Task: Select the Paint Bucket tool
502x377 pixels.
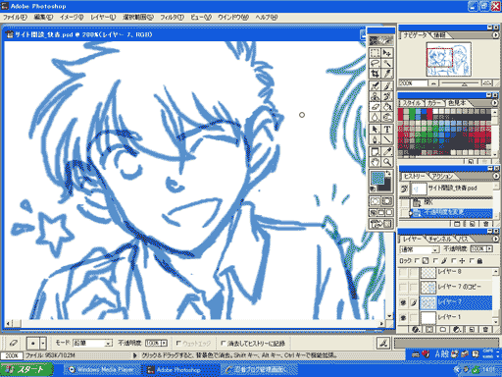Action: click(x=387, y=107)
